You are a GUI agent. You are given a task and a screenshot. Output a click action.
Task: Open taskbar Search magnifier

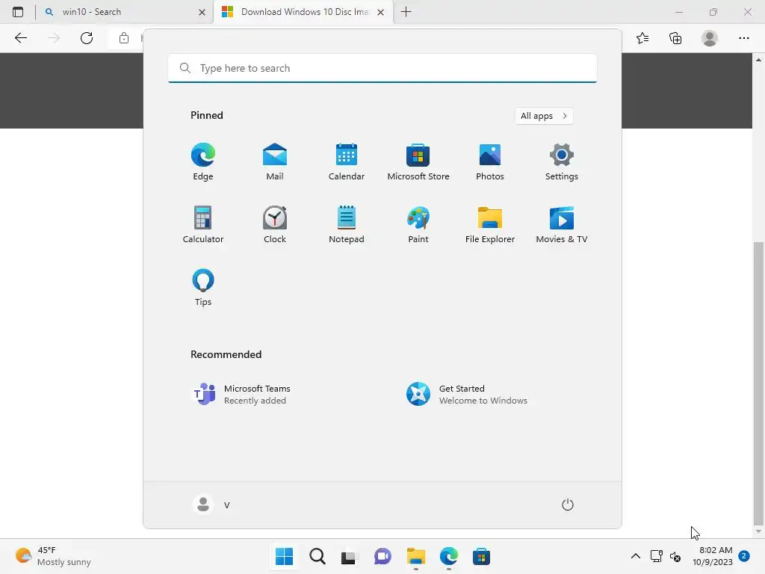pyautogui.click(x=317, y=556)
